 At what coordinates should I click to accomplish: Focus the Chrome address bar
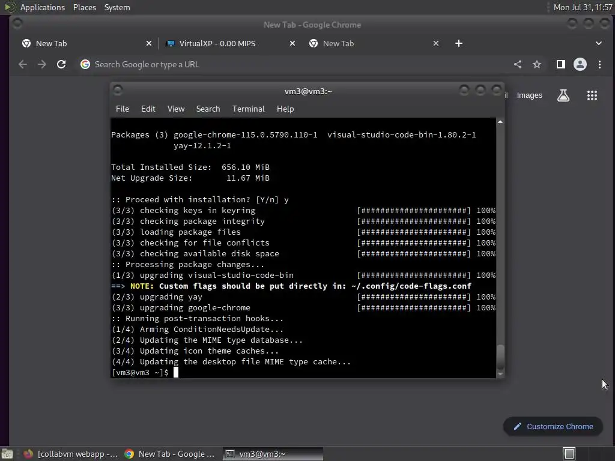(294, 64)
